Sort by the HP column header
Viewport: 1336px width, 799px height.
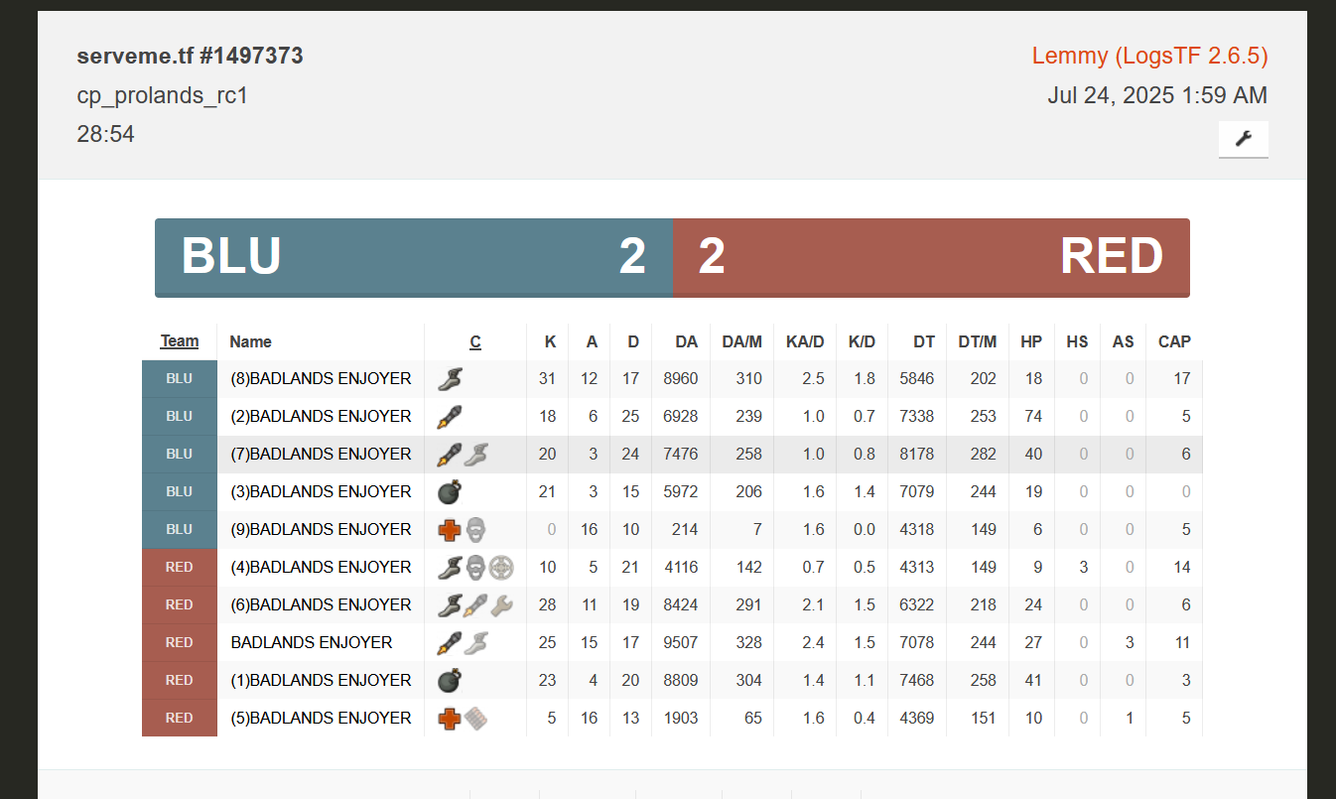pyautogui.click(x=1031, y=341)
